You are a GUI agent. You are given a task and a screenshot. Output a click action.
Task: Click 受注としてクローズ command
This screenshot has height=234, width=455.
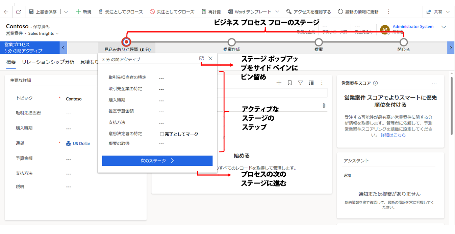click(x=121, y=12)
